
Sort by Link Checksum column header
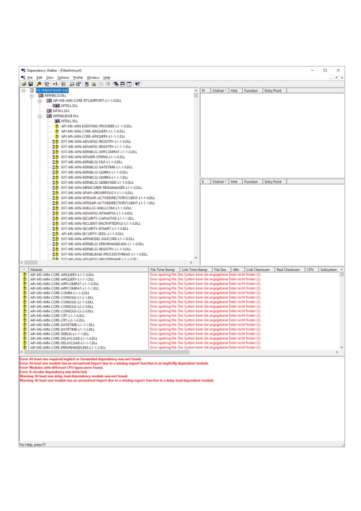click(259, 269)
